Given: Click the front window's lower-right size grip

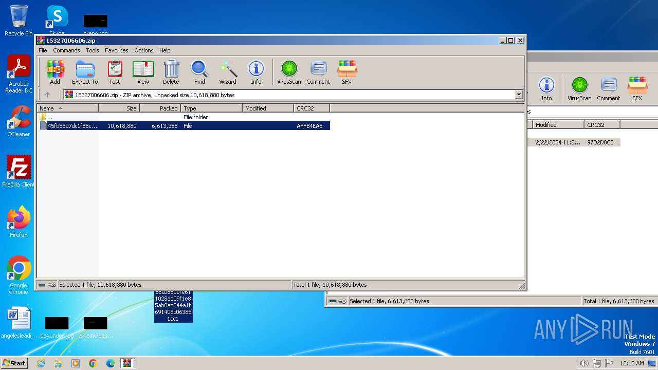Looking at the screenshot, I should pyautogui.click(x=522, y=286).
